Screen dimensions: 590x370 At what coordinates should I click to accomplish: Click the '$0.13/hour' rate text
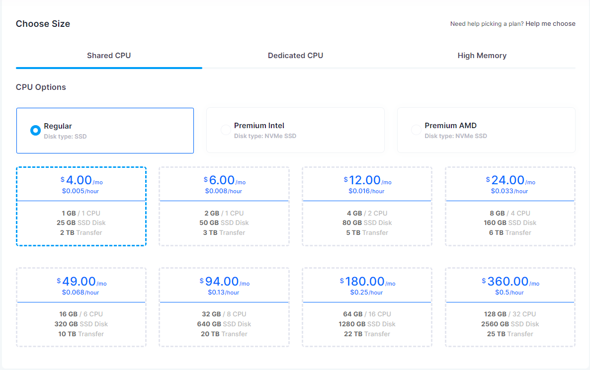click(x=224, y=293)
